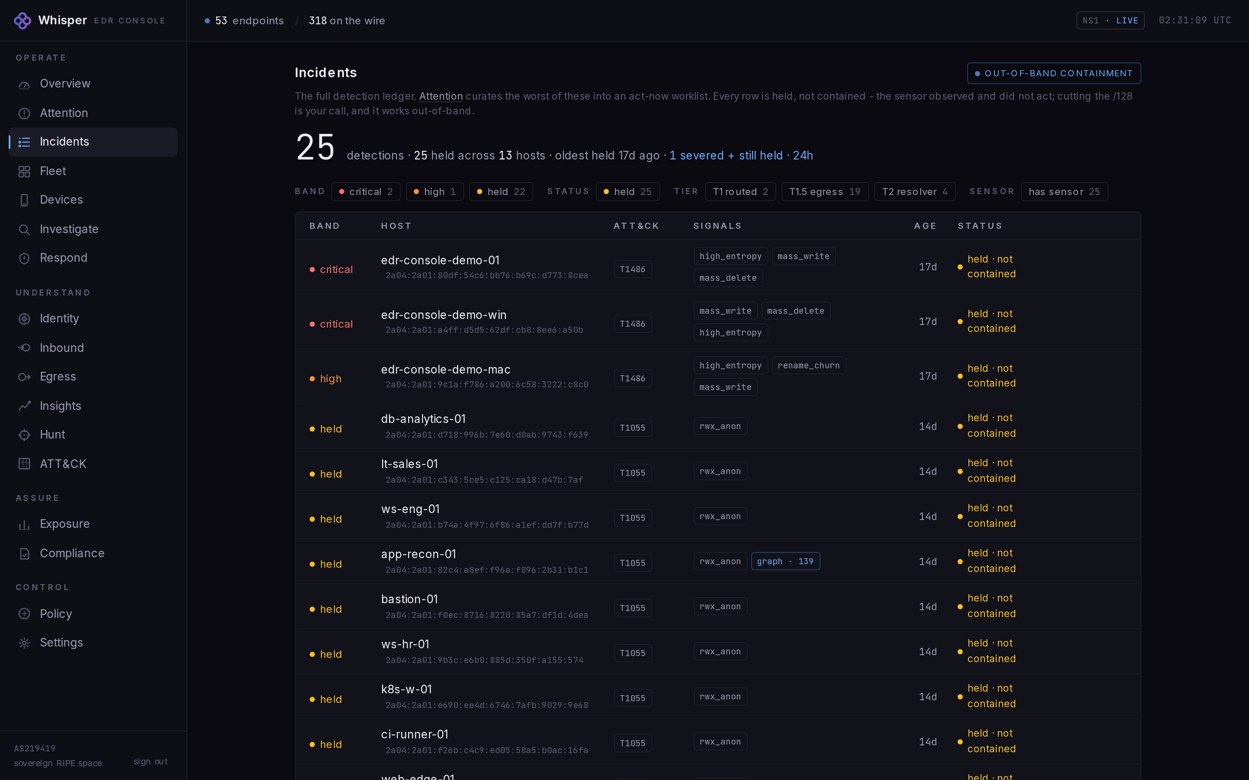Click the SIGNALS column header
The height and width of the screenshot is (780, 1249).
pos(717,226)
